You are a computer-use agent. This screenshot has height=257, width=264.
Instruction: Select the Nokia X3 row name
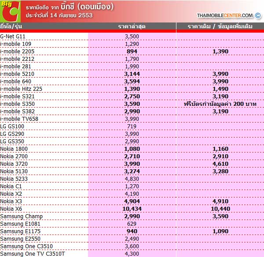click(x=11, y=201)
